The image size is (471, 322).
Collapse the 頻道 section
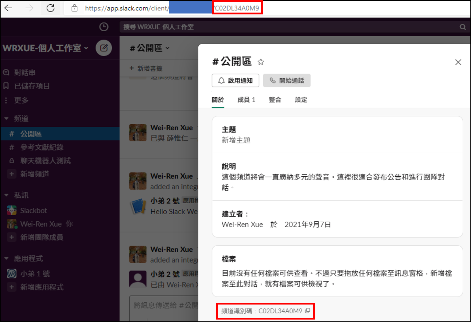[6, 118]
